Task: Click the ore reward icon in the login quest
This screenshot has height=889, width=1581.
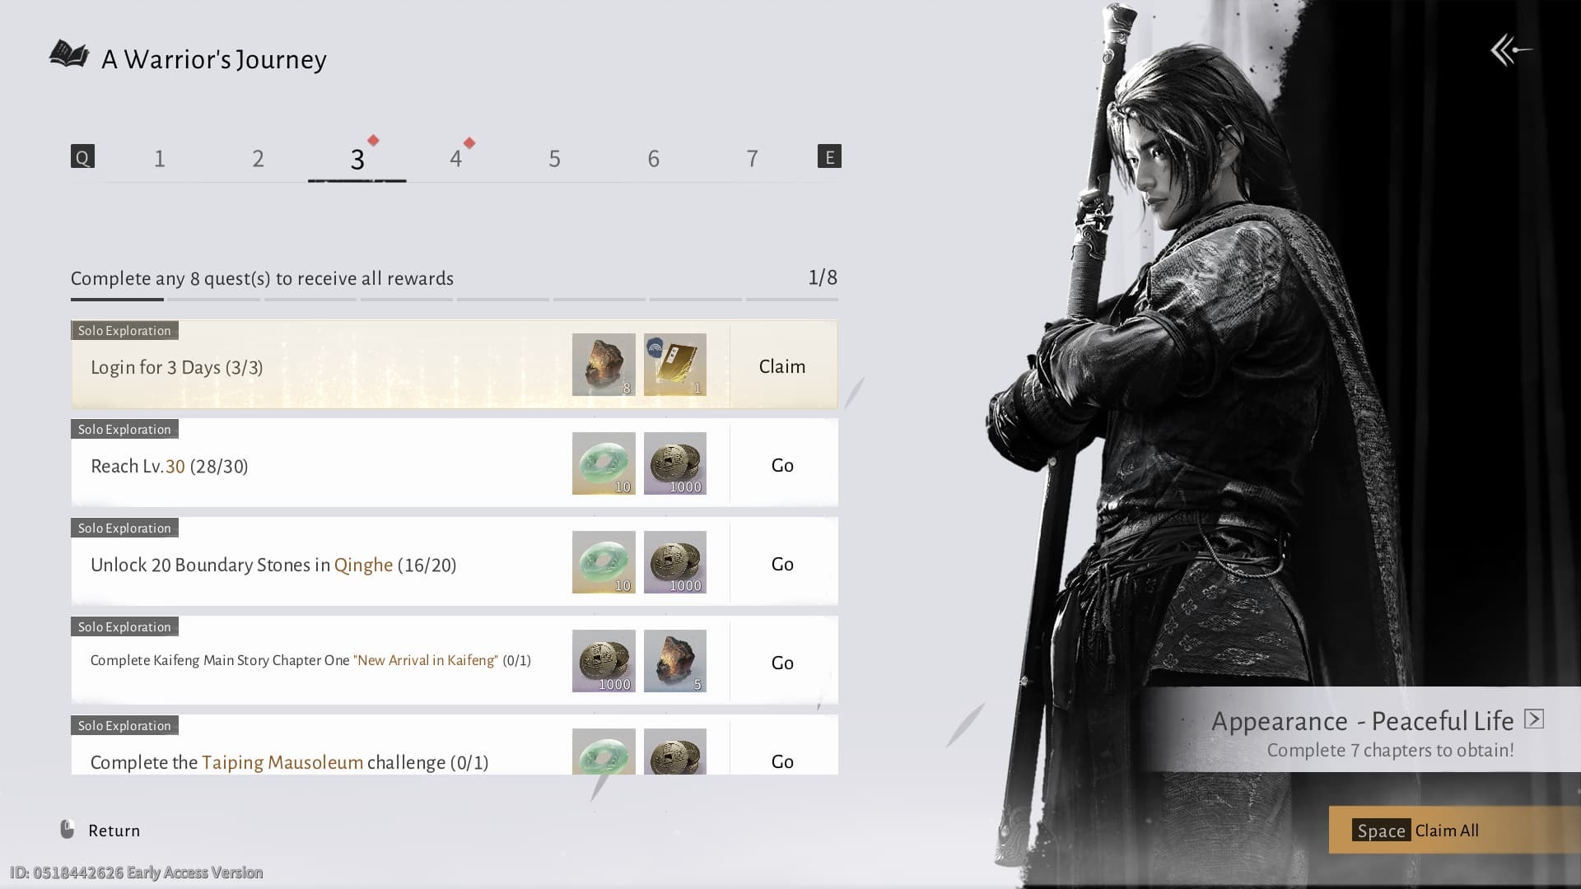Action: tap(604, 365)
